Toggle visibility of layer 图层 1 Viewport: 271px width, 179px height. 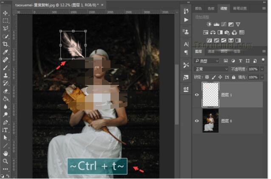click(197, 95)
